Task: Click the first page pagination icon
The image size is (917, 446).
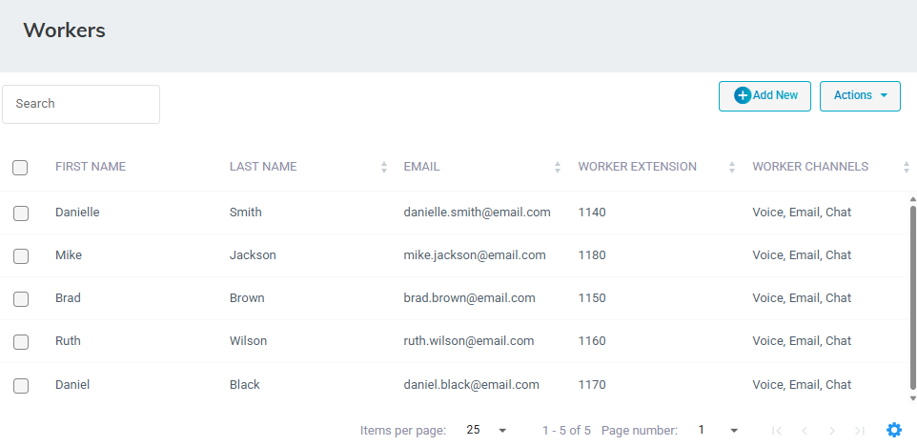Action: 777,431
